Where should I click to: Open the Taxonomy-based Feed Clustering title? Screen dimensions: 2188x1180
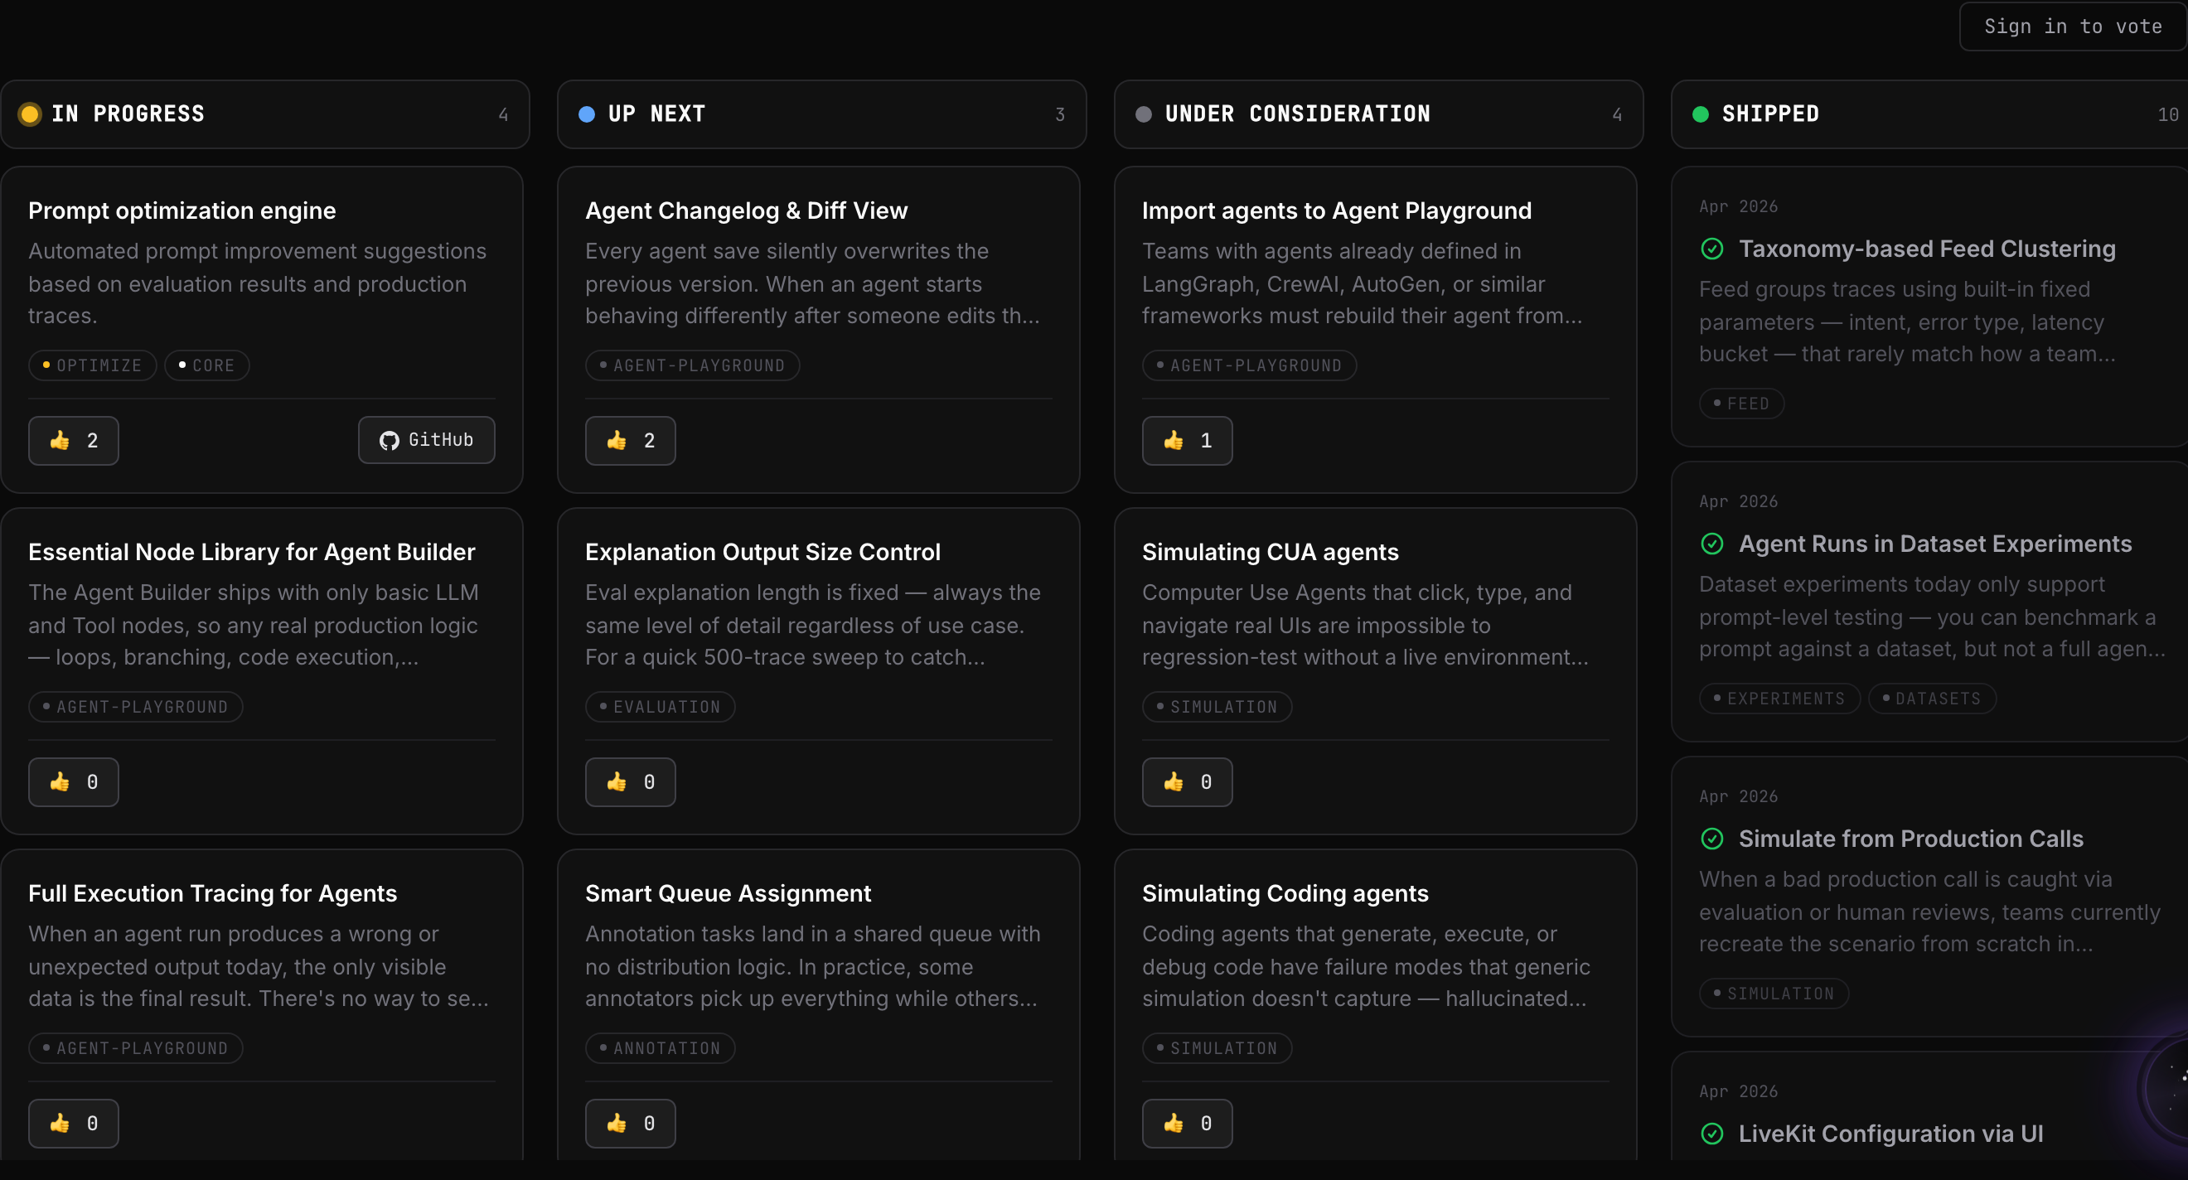(x=1926, y=249)
